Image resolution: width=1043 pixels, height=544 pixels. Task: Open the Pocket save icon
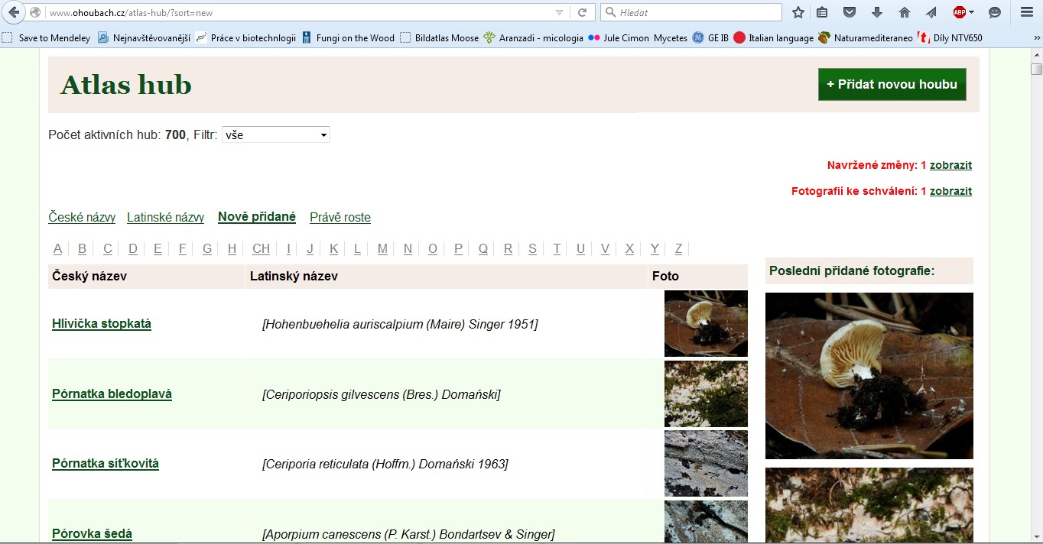(x=849, y=12)
